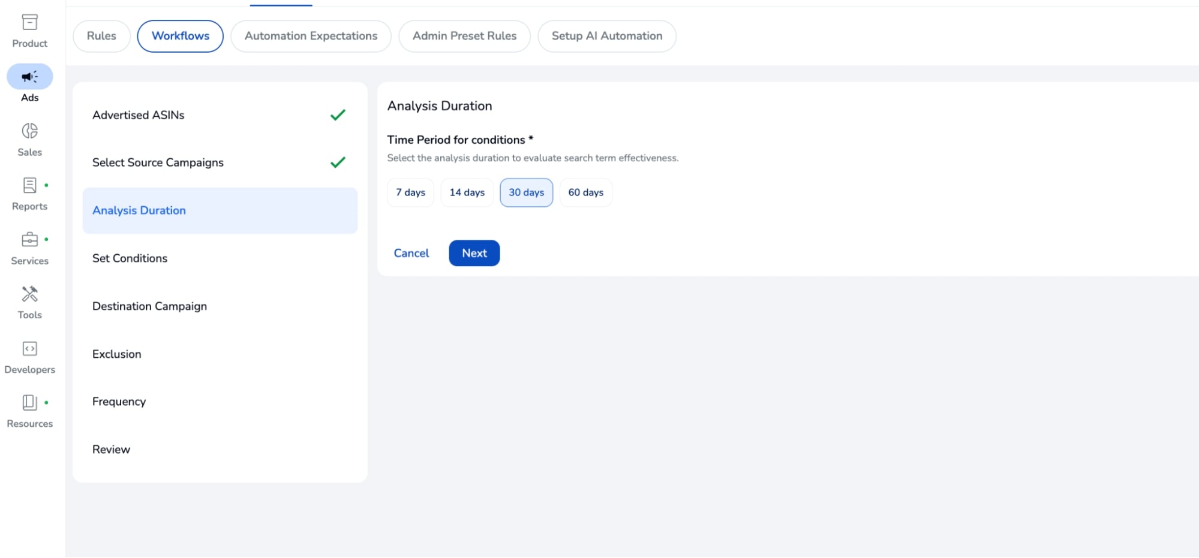Click the Developers sidebar label
Screen dimensions: 1199x558
pyautogui.click(x=29, y=370)
